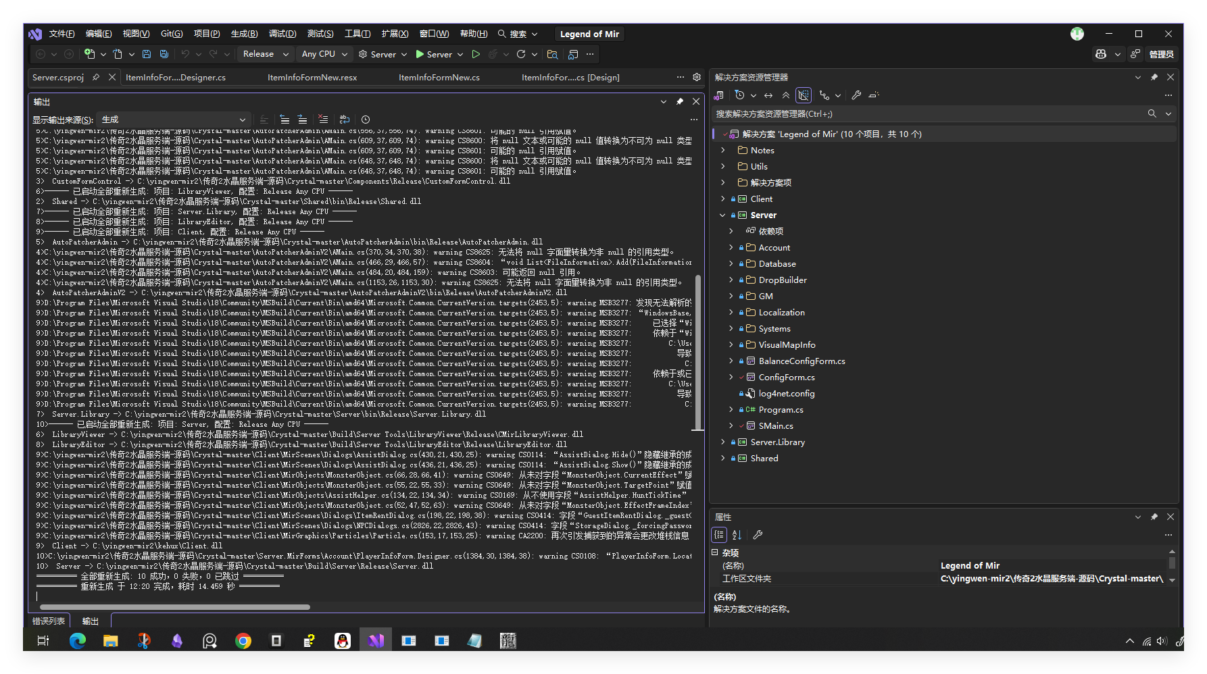Clear all output with the red-X list icon
1207x674 pixels.
click(x=323, y=120)
